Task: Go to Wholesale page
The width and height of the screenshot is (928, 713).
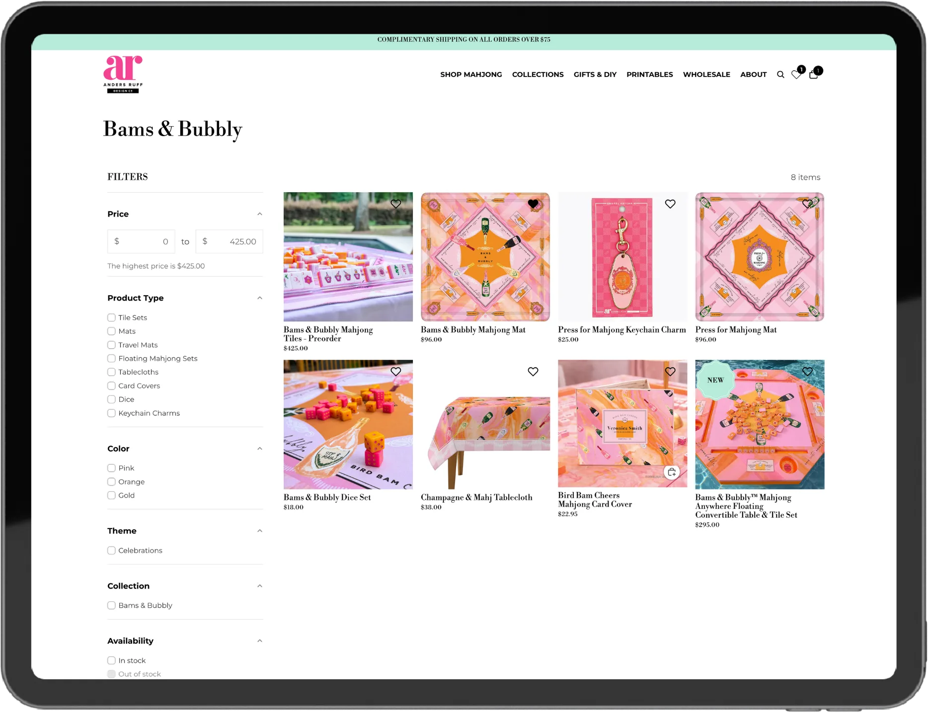Action: (706, 75)
